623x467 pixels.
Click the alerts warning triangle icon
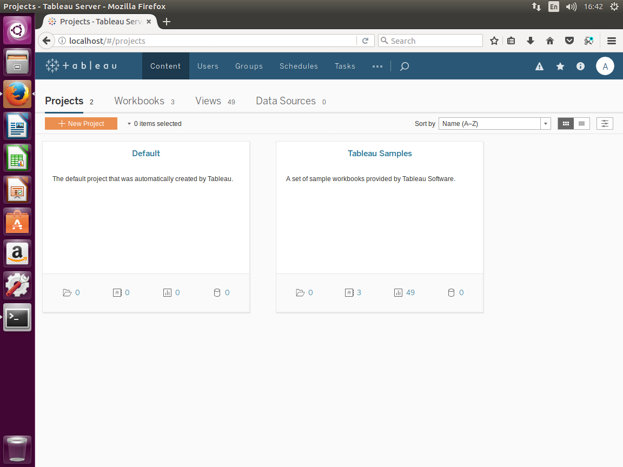click(x=539, y=66)
